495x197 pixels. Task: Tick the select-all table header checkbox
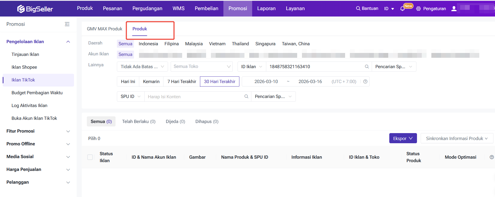90,157
